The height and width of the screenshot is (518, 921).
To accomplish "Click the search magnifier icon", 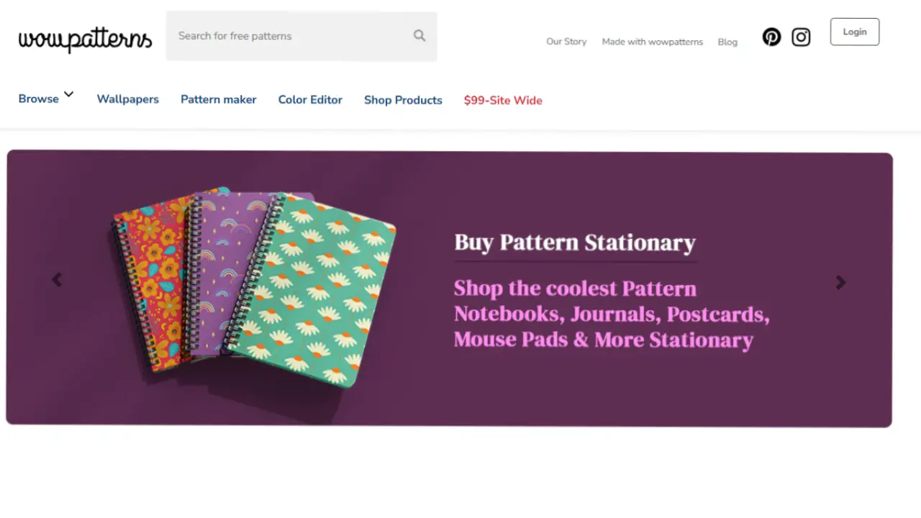I will coord(419,36).
